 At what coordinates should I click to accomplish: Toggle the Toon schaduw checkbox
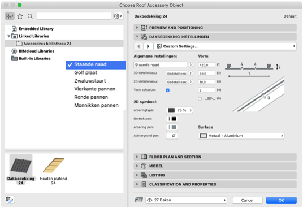[168, 90]
